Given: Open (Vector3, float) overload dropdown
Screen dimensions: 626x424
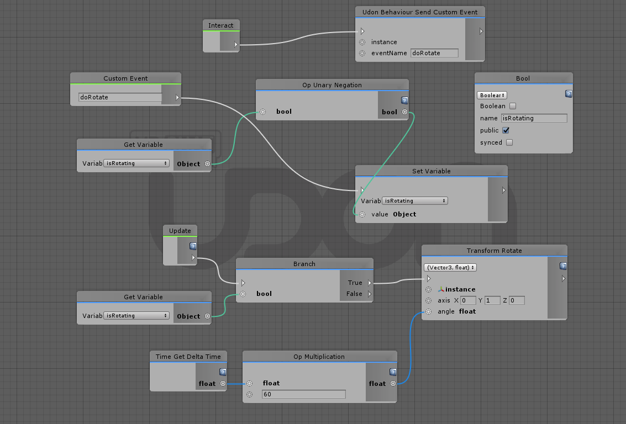Looking at the screenshot, I should [450, 268].
